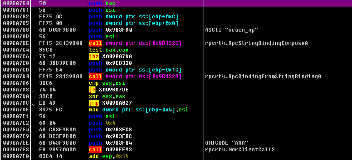352x160 pixels.
Task: Select address 009BA7C4
Action: point(16,50)
